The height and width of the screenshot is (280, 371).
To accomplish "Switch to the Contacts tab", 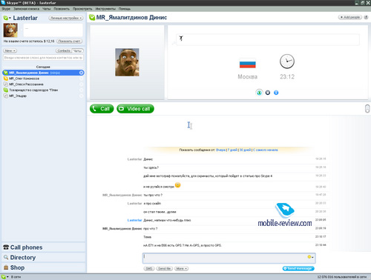I will [64, 50].
